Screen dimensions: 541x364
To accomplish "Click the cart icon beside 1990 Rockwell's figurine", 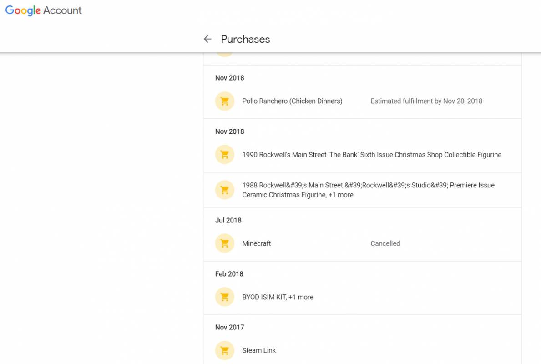I will 225,155.
